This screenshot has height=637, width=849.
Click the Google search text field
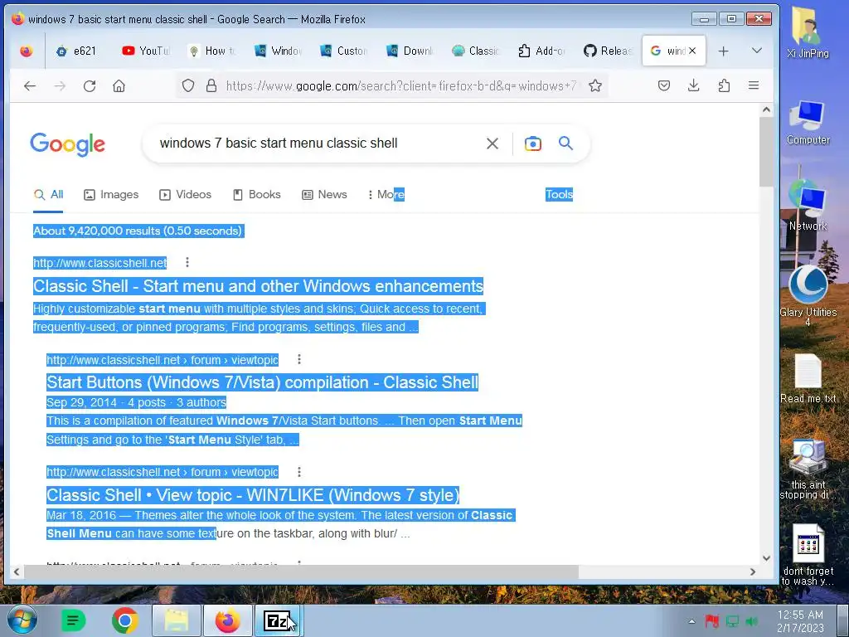(319, 143)
